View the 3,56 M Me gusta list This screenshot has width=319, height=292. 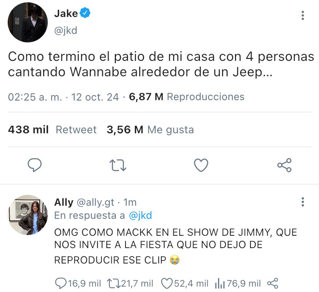[150, 129]
